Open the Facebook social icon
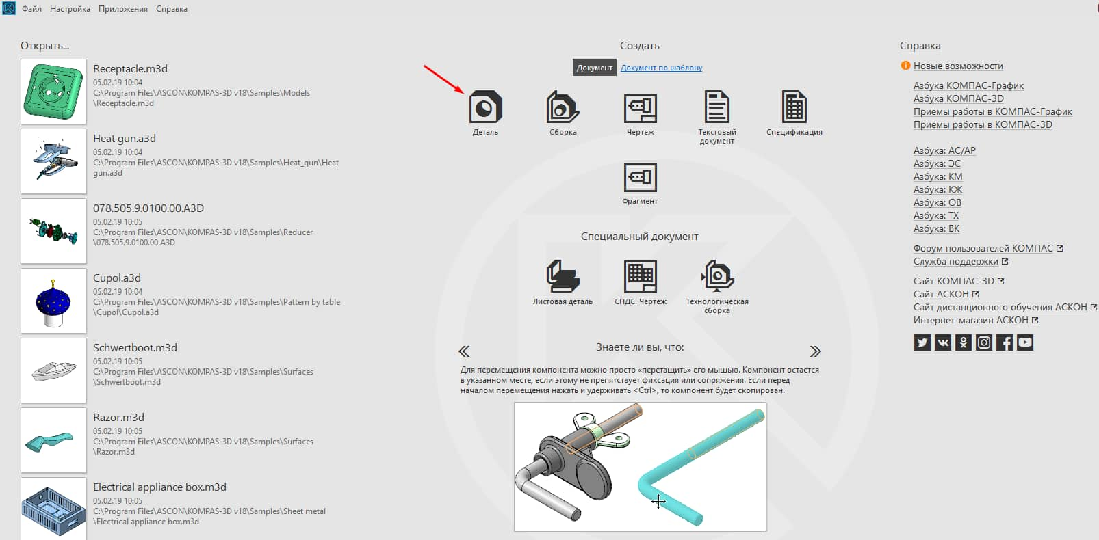1099x540 pixels. pos(1005,342)
